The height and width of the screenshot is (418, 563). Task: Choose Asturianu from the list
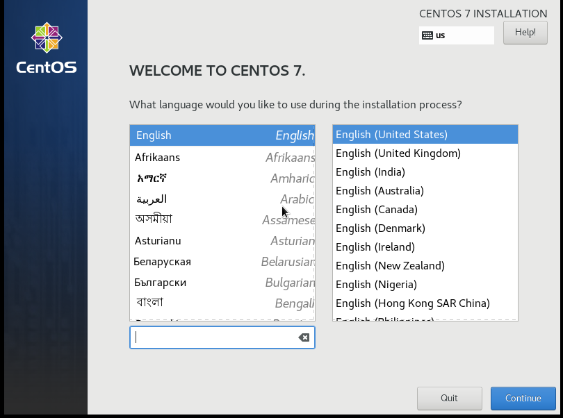click(222, 241)
